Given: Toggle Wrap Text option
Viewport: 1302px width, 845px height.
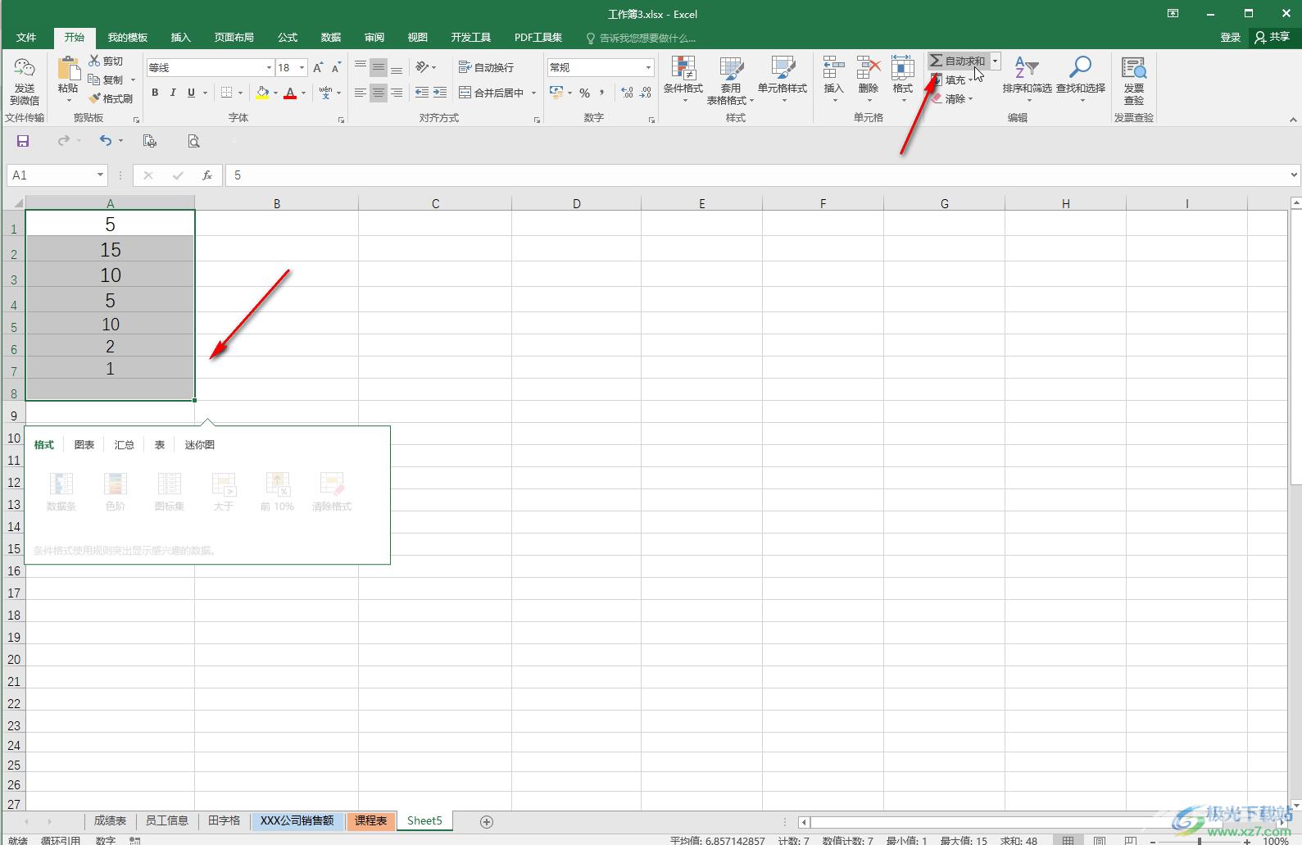Looking at the screenshot, I should [x=486, y=67].
